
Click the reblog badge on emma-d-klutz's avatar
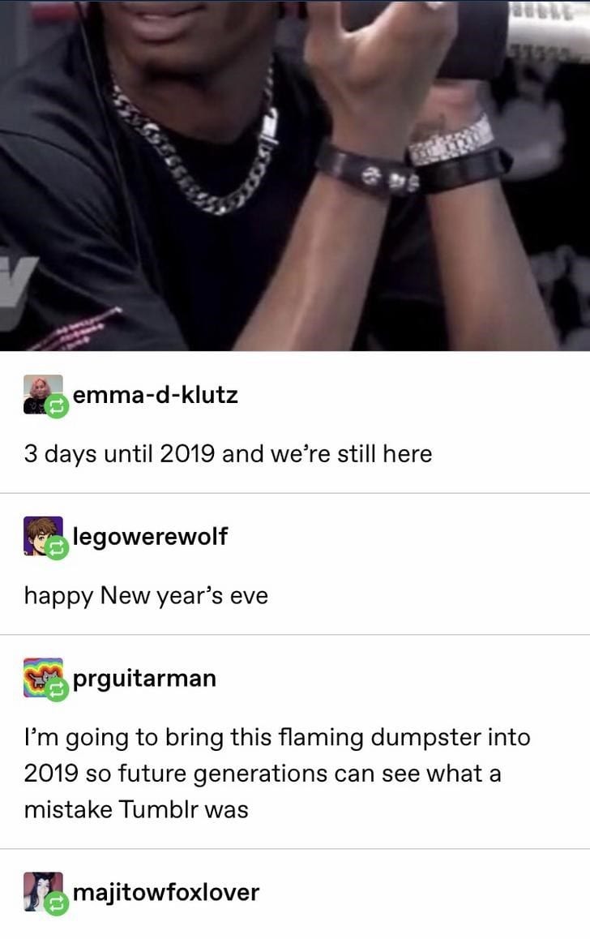[57, 407]
